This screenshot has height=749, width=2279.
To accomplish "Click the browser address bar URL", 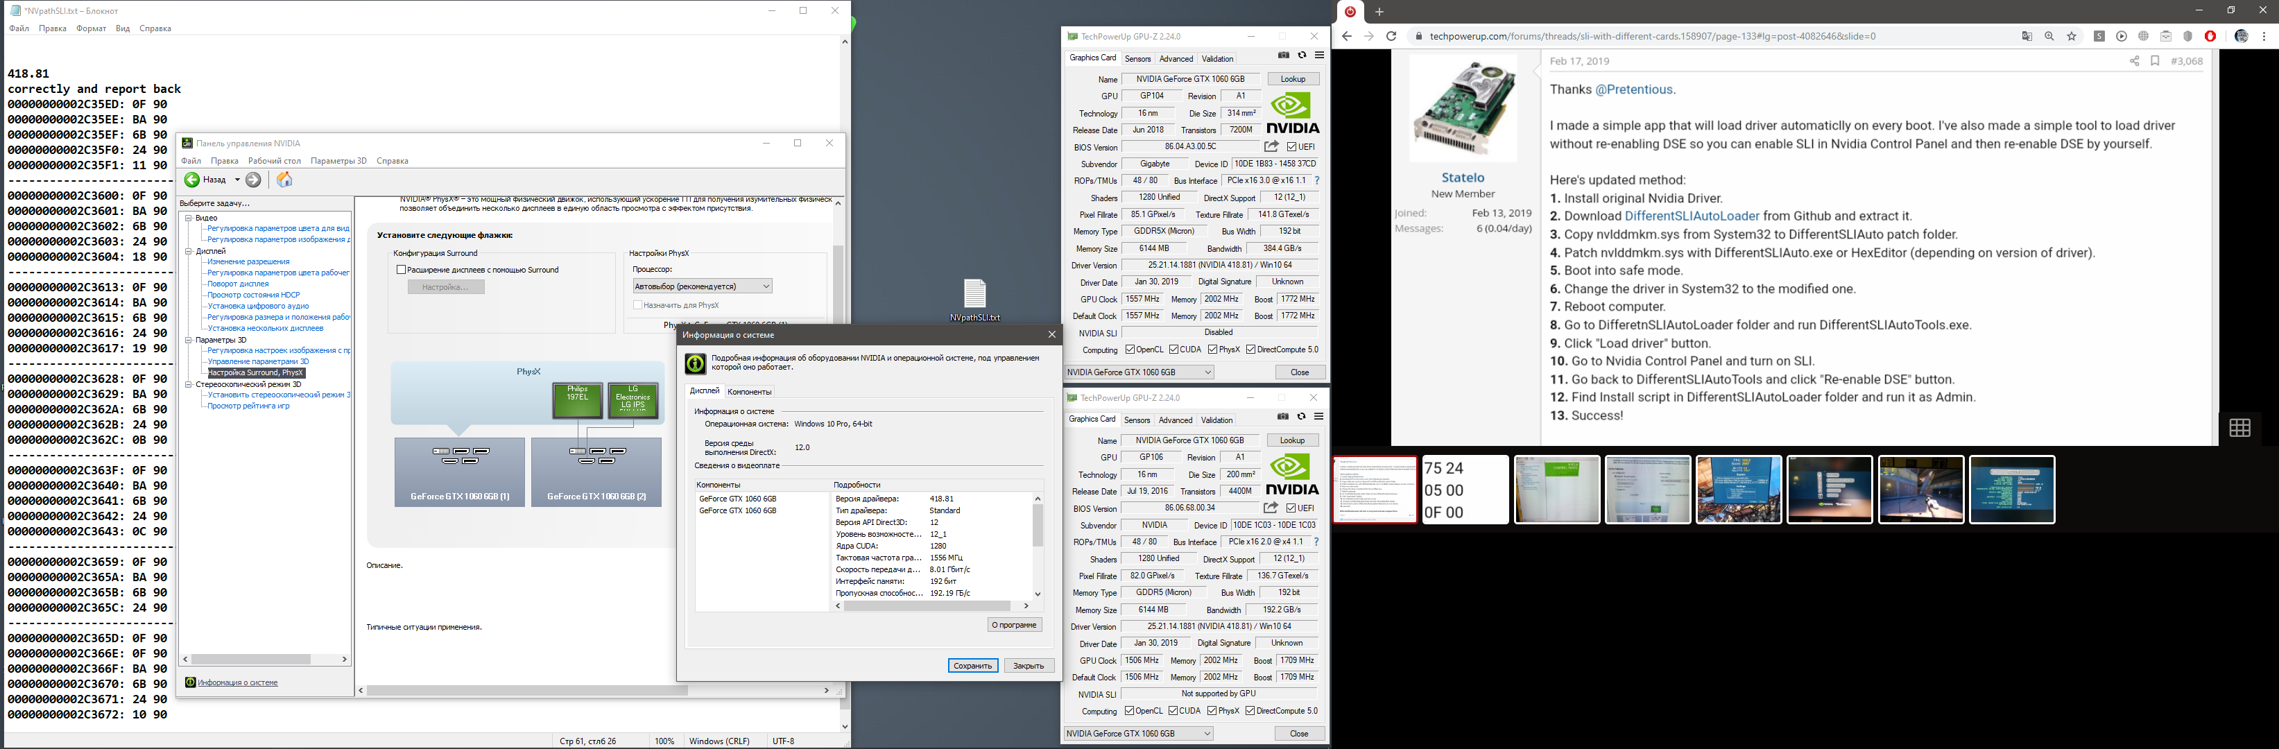I will [1652, 36].
